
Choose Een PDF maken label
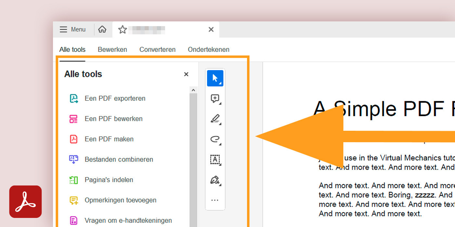[x=109, y=139]
